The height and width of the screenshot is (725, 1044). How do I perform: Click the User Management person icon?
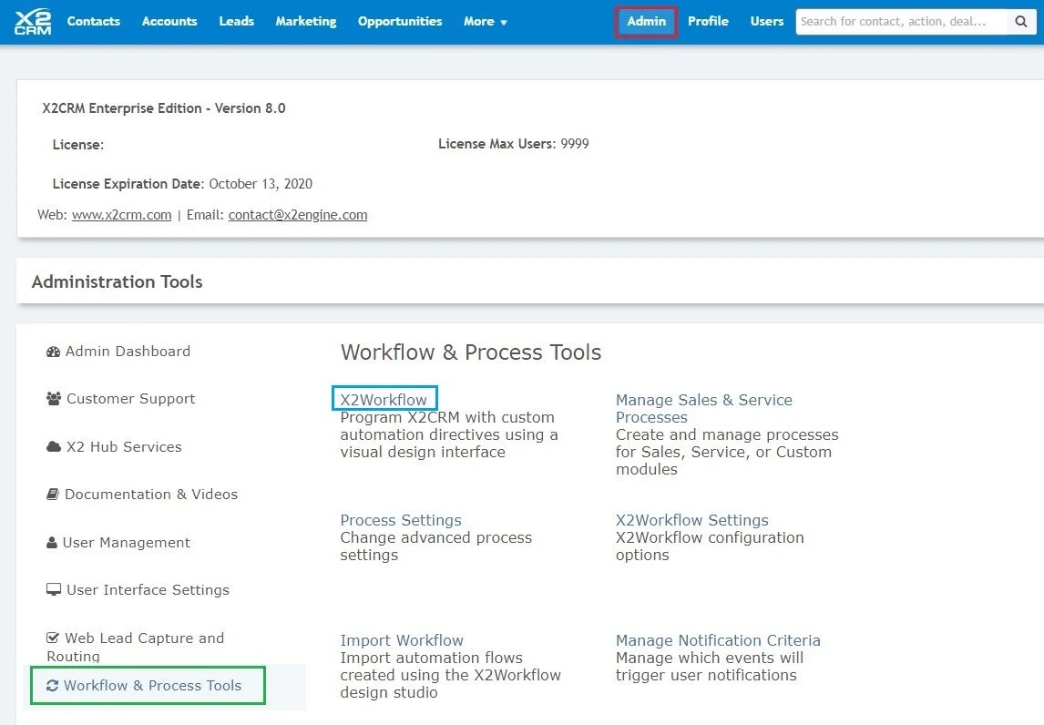52,543
